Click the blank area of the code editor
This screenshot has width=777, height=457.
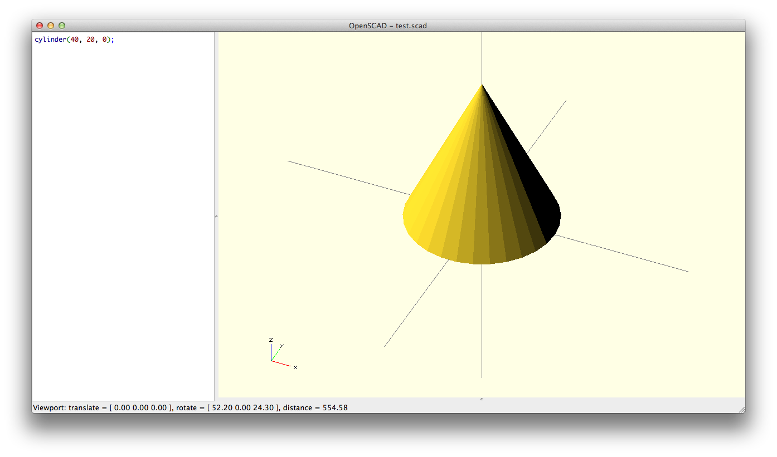click(x=123, y=223)
